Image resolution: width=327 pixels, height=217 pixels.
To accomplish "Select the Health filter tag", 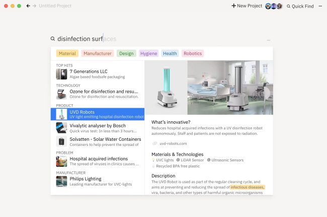I will (x=170, y=53).
